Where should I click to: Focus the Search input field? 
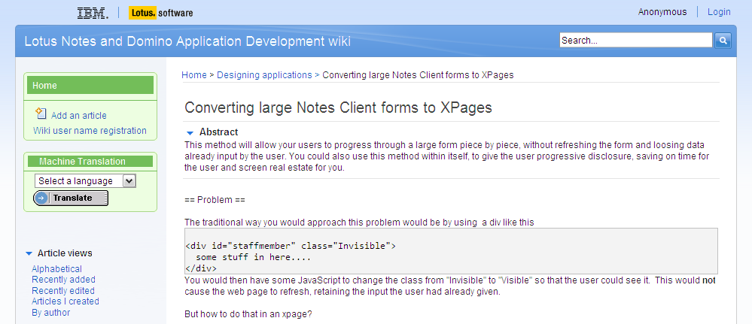[x=636, y=41]
